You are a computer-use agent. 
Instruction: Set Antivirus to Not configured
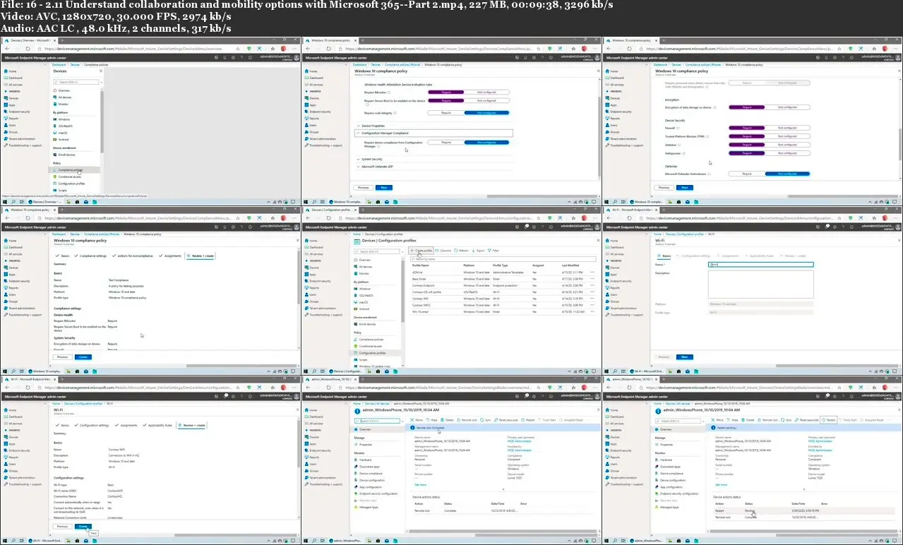pos(789,144)
